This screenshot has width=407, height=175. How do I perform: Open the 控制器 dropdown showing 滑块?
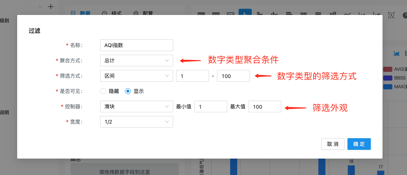[x=137, y=106]
